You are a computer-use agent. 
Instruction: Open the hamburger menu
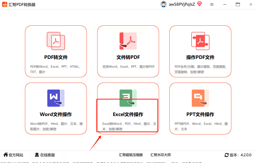[x=212, y=5]
